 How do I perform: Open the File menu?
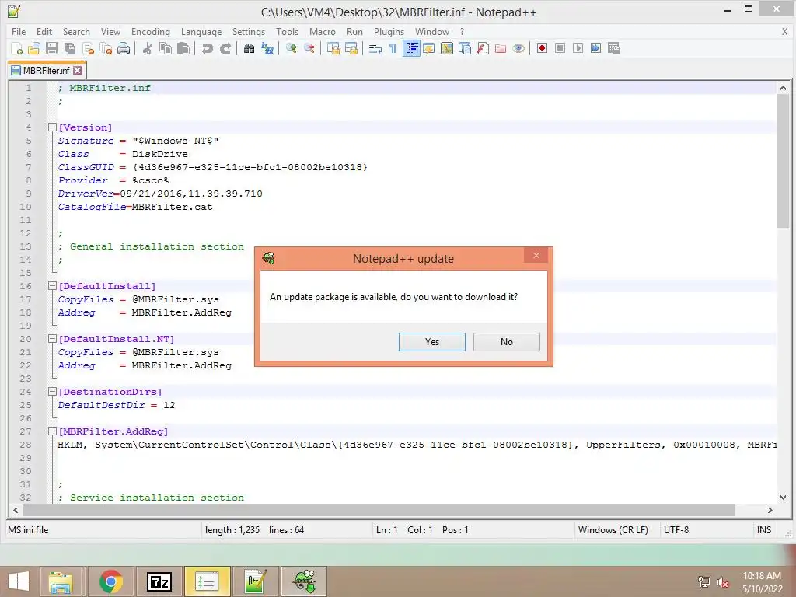pyautogui.click(x=19, y=31)
